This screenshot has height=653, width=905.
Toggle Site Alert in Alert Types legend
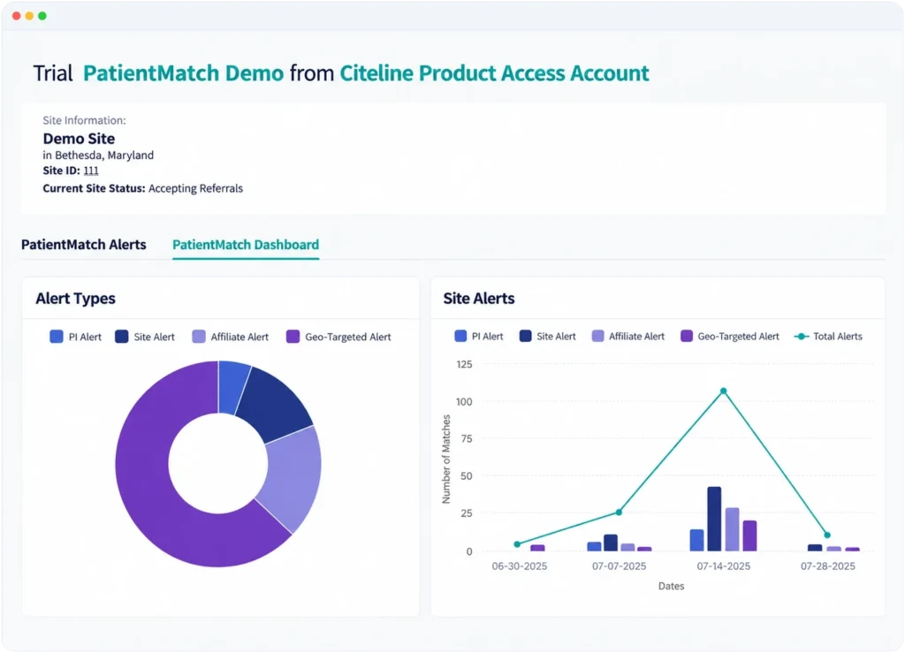tap(145, 337)
